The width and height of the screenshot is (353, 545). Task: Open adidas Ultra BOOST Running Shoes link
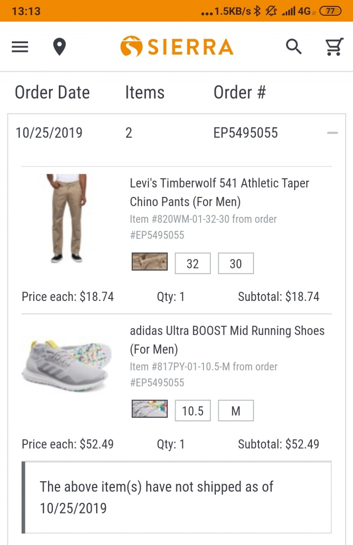click(227, 340)
